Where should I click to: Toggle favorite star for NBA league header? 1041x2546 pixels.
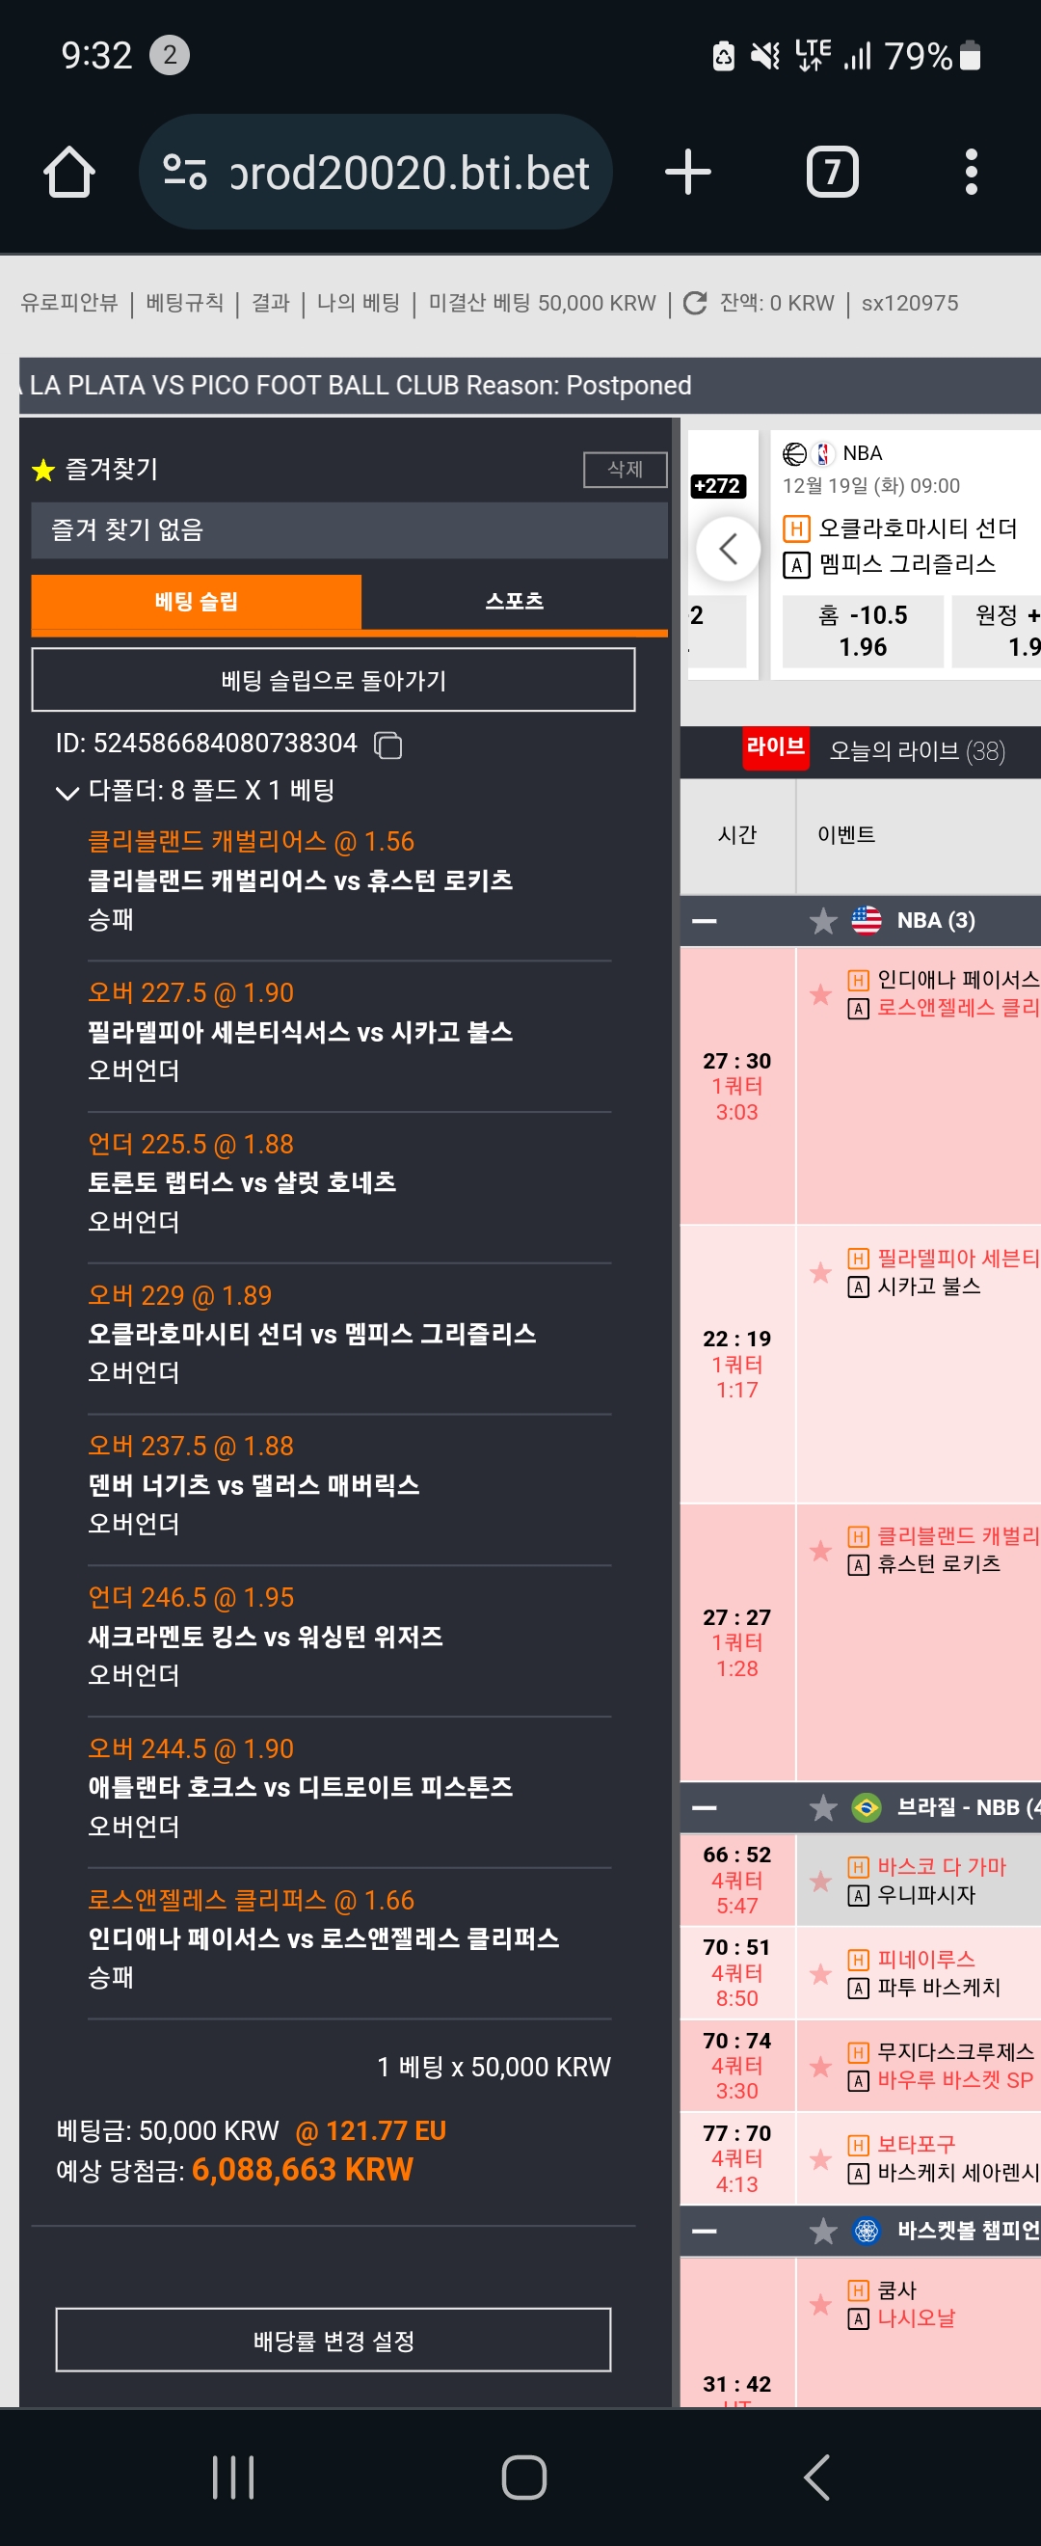(x=823, y=921)
